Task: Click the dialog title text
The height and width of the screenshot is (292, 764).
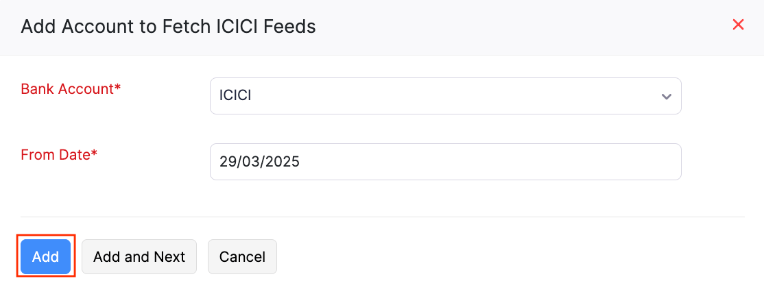Action: click(x=168, y=27)
